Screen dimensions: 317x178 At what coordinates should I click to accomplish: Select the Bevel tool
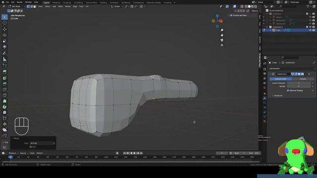coord(4,84)
